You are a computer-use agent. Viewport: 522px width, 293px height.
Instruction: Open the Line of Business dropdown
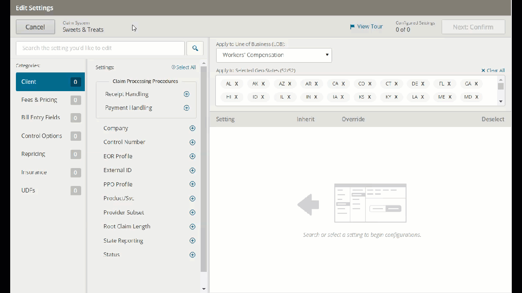pyautogui.click(x=274, y=55)
